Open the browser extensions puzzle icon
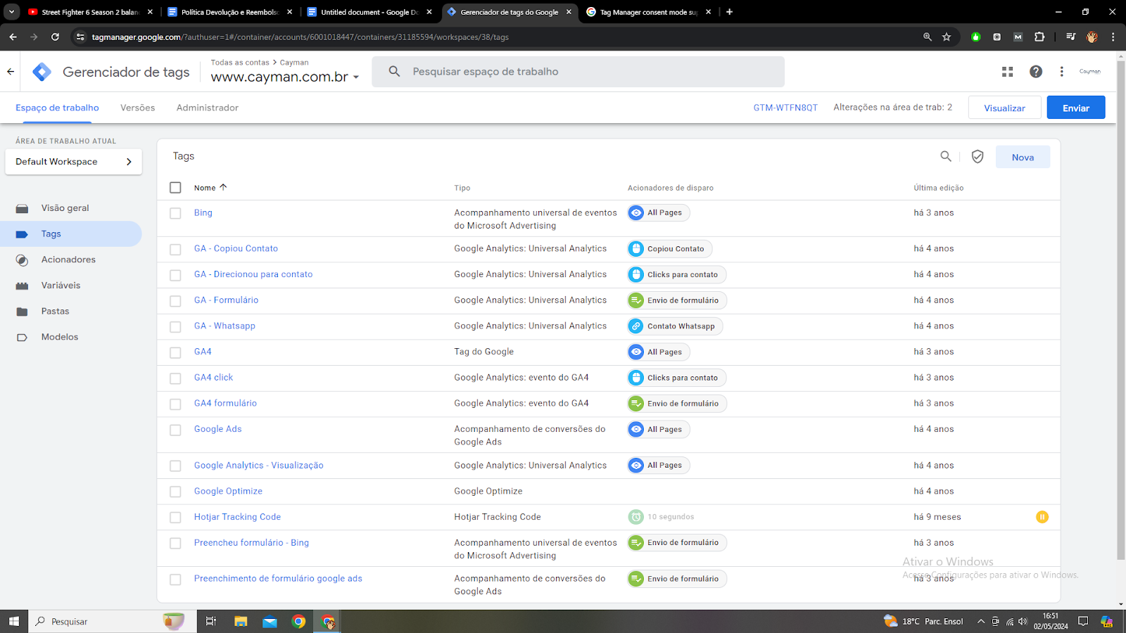The image size is (1126, 633). [x=1039, y=37]
